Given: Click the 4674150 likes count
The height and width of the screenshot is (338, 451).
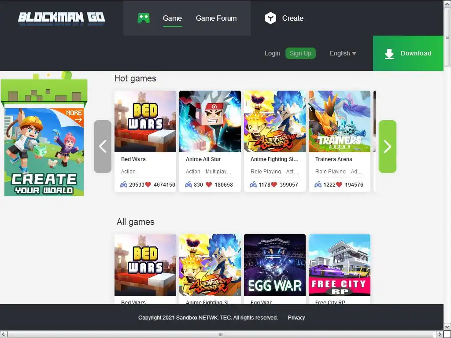Looking at the screenshot, I should click(164, 184).
